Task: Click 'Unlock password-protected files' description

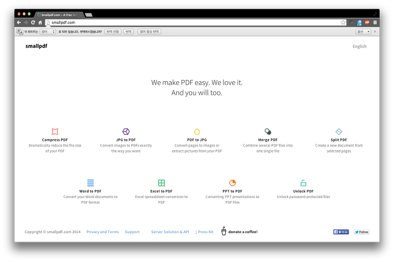Action: tap(304, 197)
